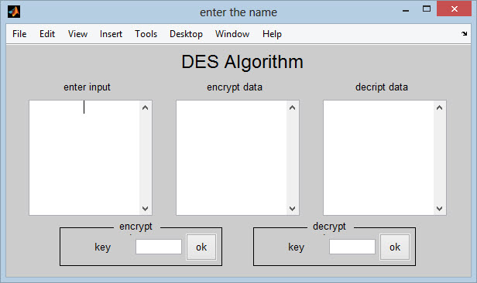The height and width of the screenshot is (283, 477).
Task: Click the decrypt key input field
Action: 352,247
